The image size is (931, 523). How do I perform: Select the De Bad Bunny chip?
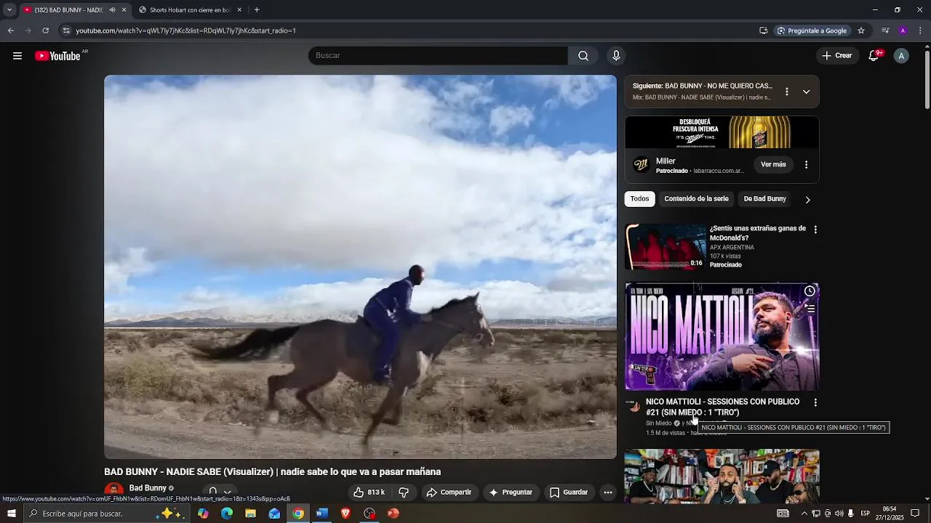764,199
